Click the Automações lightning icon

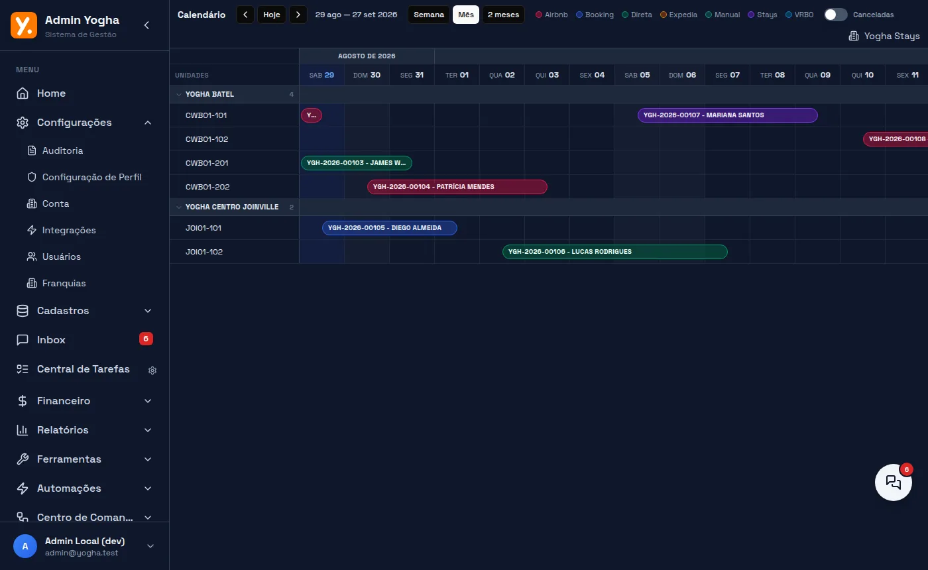point(23,488)
